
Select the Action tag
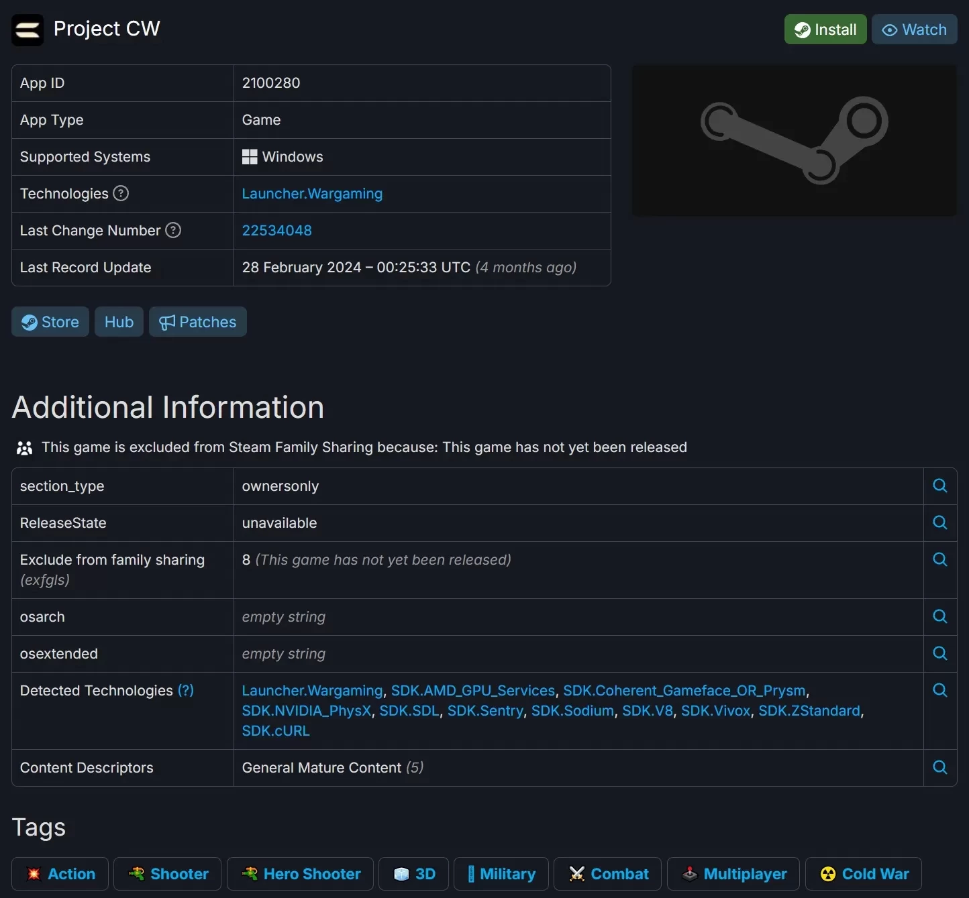point(60,874)
